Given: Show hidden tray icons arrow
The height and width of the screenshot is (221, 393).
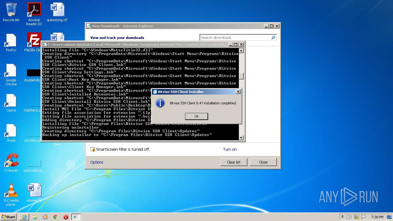Looking at the screenshot, I should 342,217.
